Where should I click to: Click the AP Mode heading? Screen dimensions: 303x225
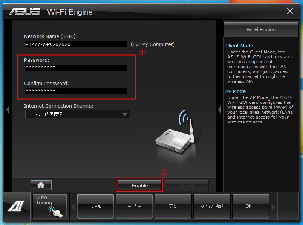236,91
